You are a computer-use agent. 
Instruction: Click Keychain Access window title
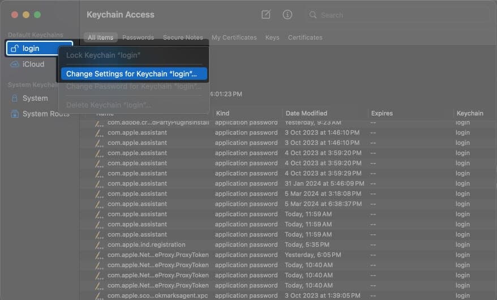(121, 15)
